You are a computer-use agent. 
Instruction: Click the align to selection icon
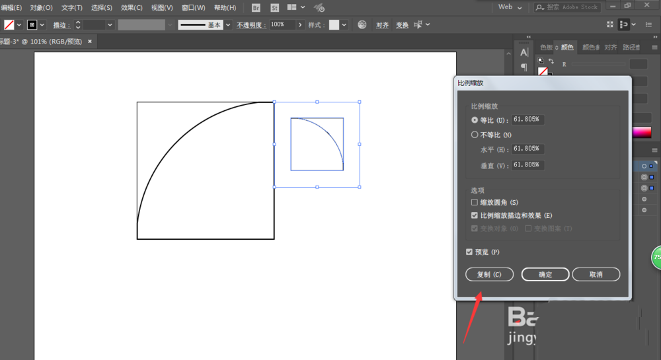[623, 24]
